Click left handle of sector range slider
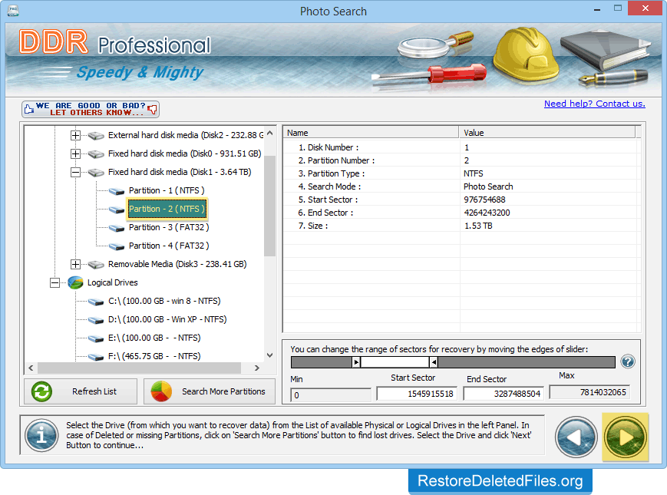The height and width of the screenshot is (495, 667). tap(356, 362)
